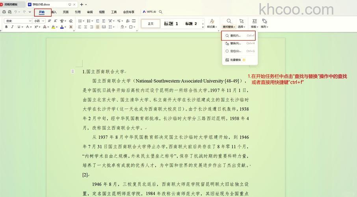This screenshot has height=197, width=357.
Task: Toggle bold formatting (B)
Action: pos(6,27)
